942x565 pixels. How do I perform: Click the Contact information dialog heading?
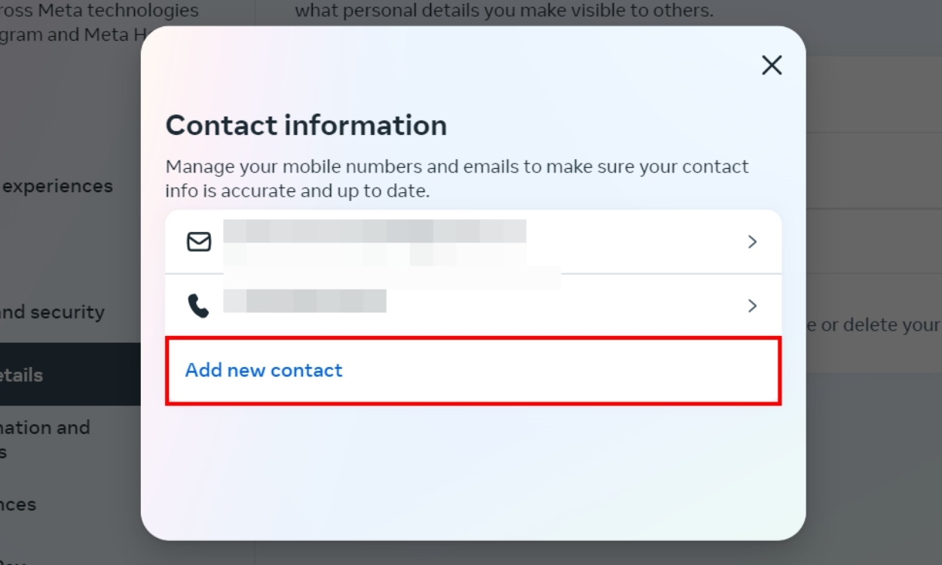click(x=306, y=125)
